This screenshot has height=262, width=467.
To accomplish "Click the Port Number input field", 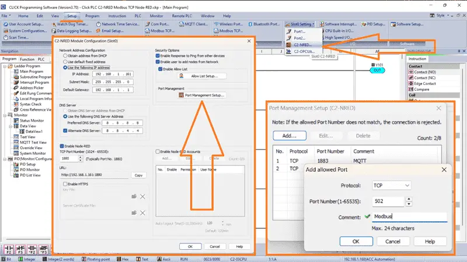I will point(388,201).
